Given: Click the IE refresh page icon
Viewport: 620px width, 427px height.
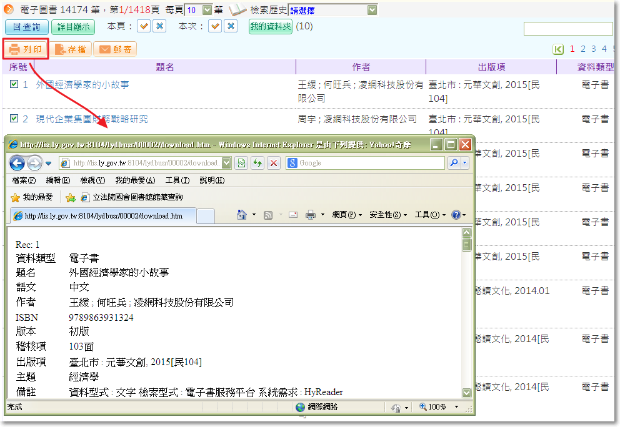Looking at the screenshot, I should [257, 163].
